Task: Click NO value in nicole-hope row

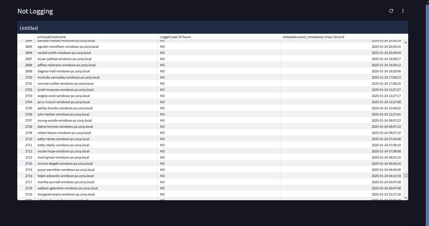Action: click(x=162, y=151)
